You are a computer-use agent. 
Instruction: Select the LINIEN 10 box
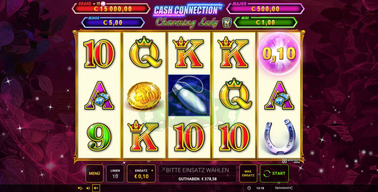tap(115, 173)
